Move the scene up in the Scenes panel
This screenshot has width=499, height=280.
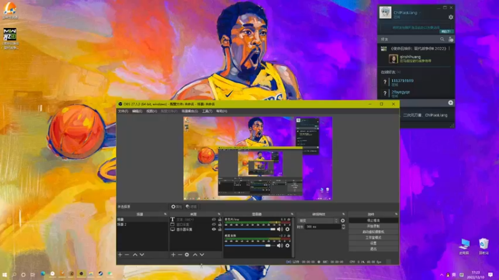pyautogui.click(x=135, y=254)
